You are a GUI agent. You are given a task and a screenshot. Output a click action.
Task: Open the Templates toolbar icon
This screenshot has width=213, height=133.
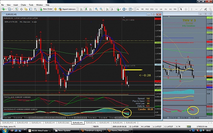[130, 9]
